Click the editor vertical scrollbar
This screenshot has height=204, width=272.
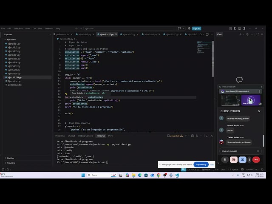tap(213, 59)
